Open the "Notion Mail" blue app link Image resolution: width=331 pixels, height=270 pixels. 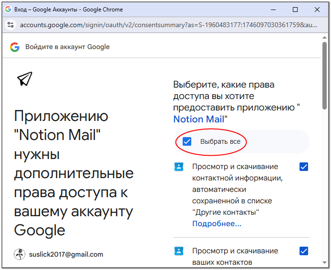click(198, 120)
